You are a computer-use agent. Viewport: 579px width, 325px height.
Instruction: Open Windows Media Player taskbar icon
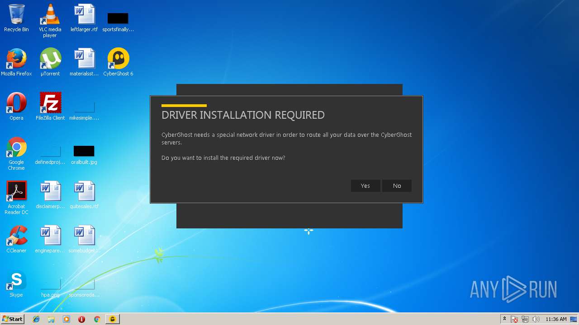coord(66,319)
